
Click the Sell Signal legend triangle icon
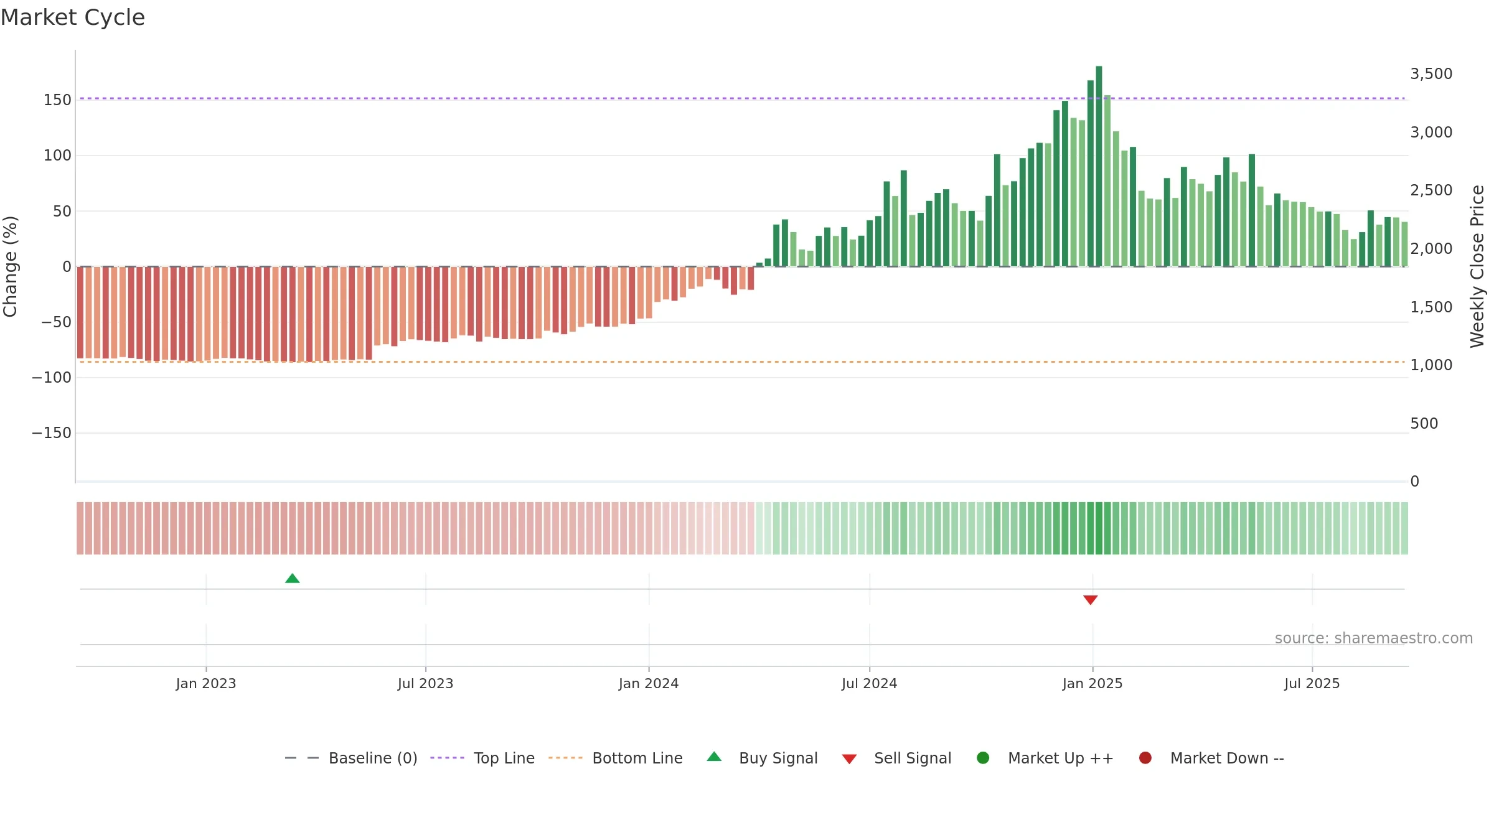click(849, 759)
